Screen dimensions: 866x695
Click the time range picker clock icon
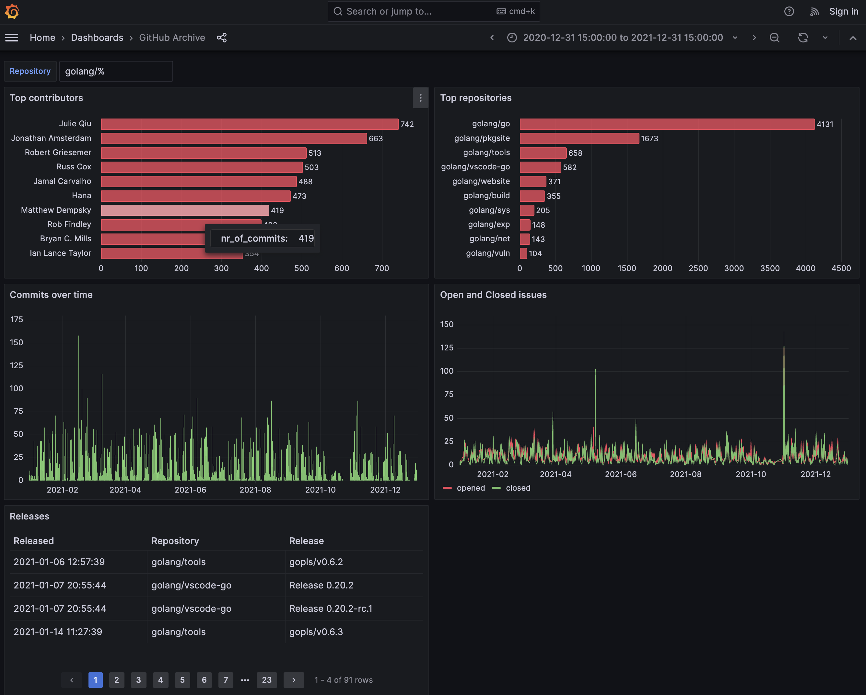coord(511,38)
